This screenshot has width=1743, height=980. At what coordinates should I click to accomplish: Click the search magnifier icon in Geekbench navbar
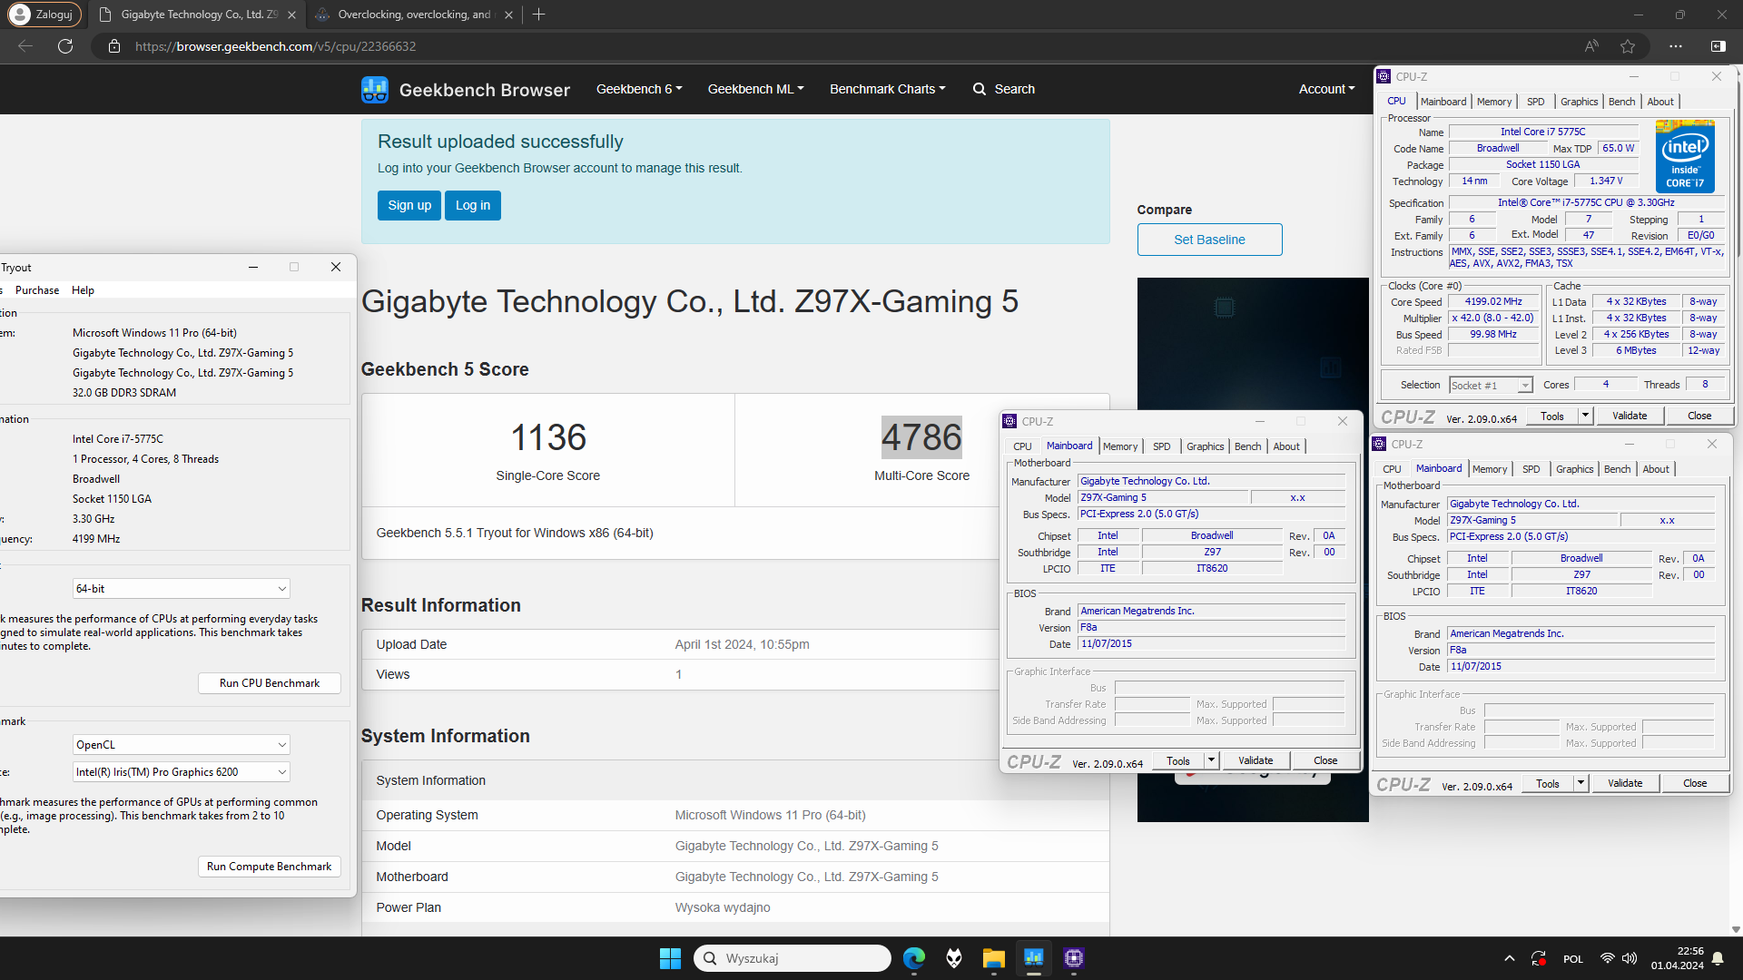980,89
